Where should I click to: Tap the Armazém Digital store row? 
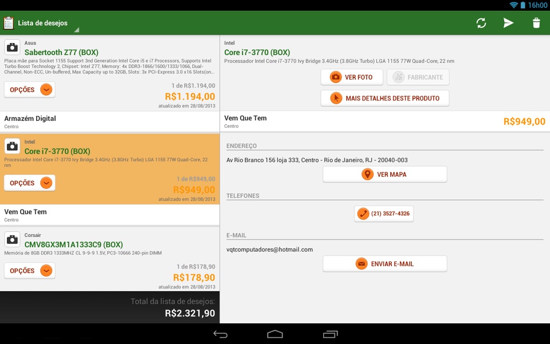tap(110, 122)
